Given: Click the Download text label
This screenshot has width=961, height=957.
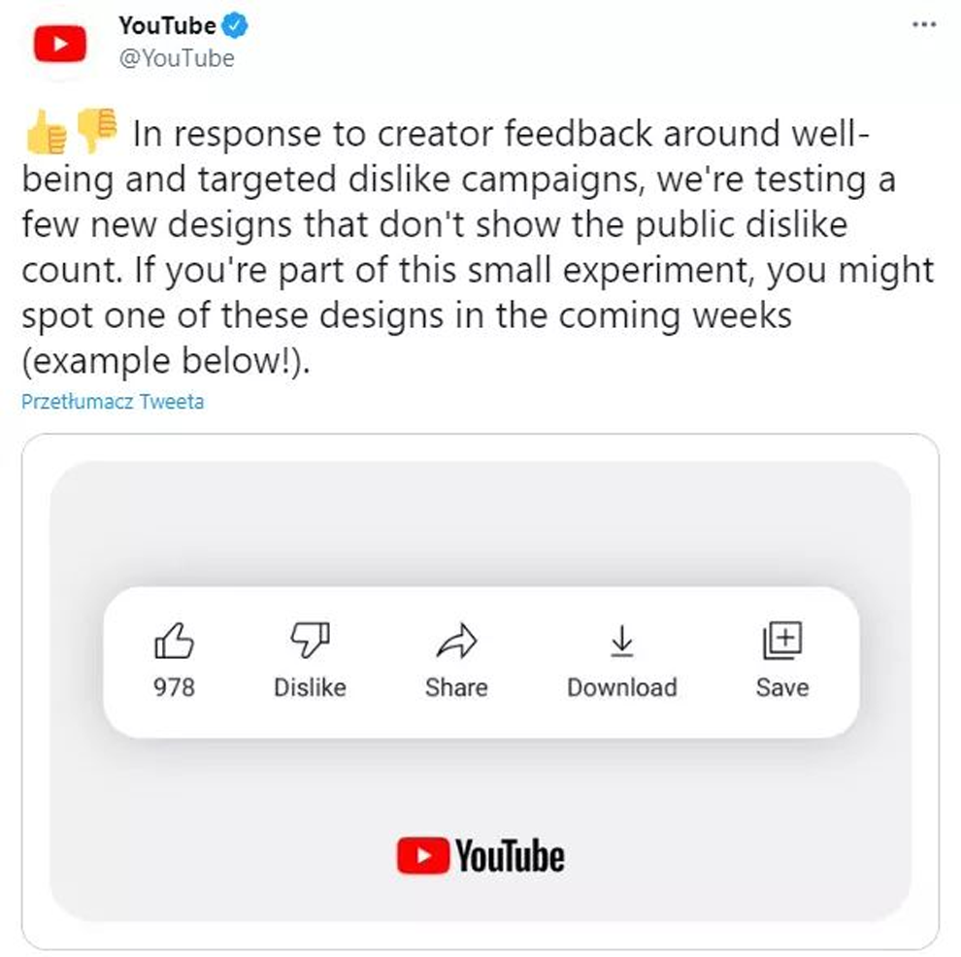Looking at the screenshot, I should click(x=622, y=687).
